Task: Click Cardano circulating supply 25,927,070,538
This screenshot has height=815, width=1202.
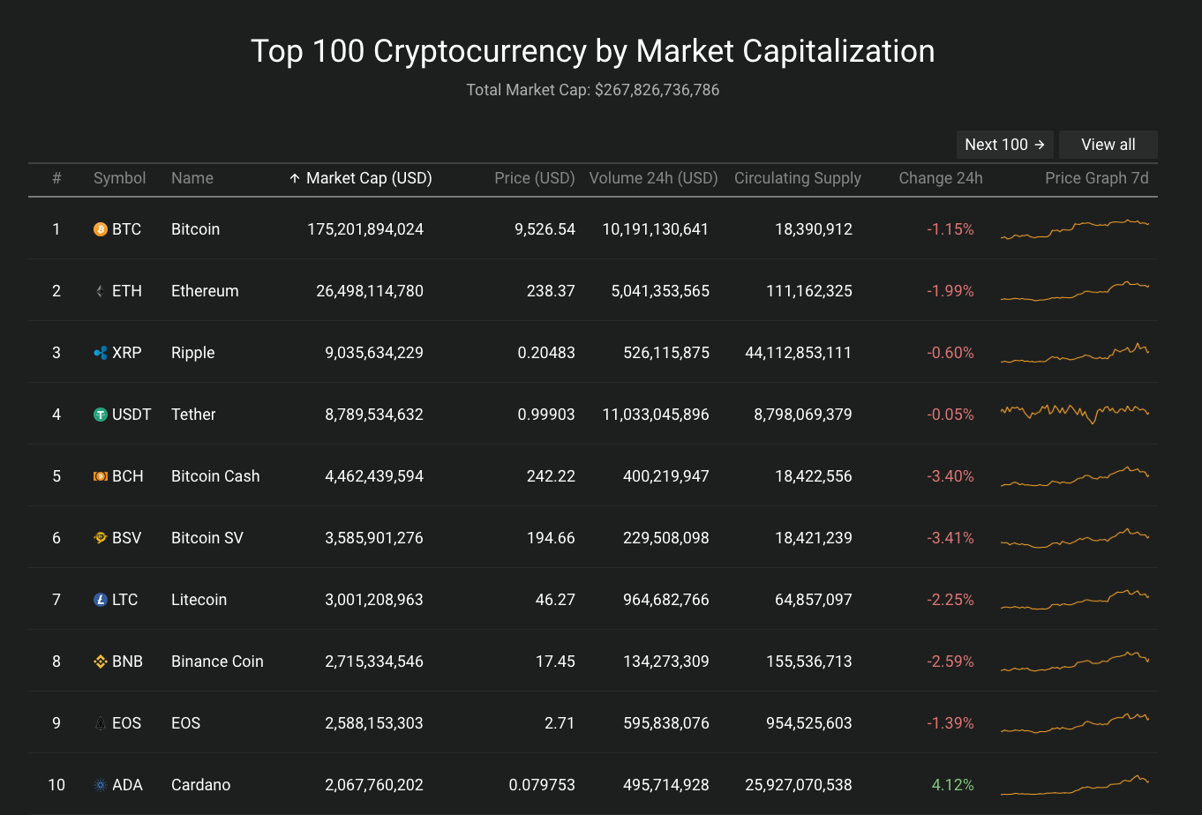Action: click(799, 785)
